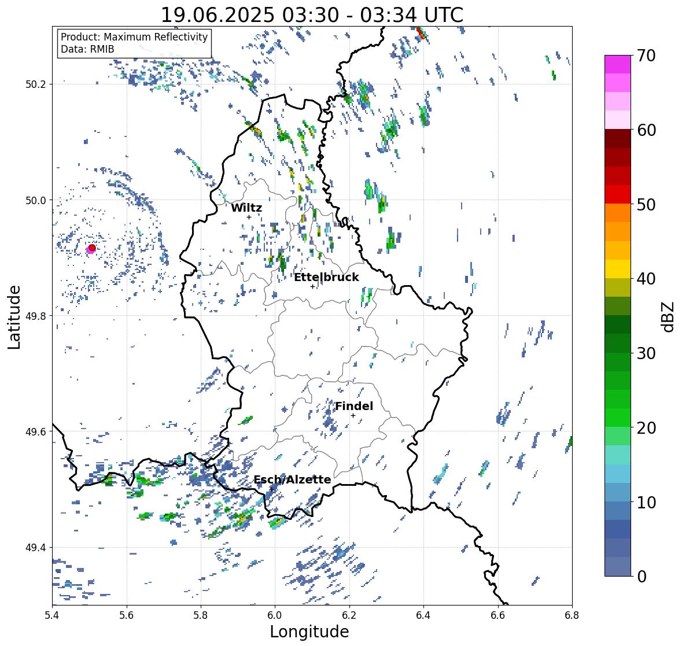Pick the red 50 dBZ color band
Screen dimensions: 682x646
coord(618,194)
